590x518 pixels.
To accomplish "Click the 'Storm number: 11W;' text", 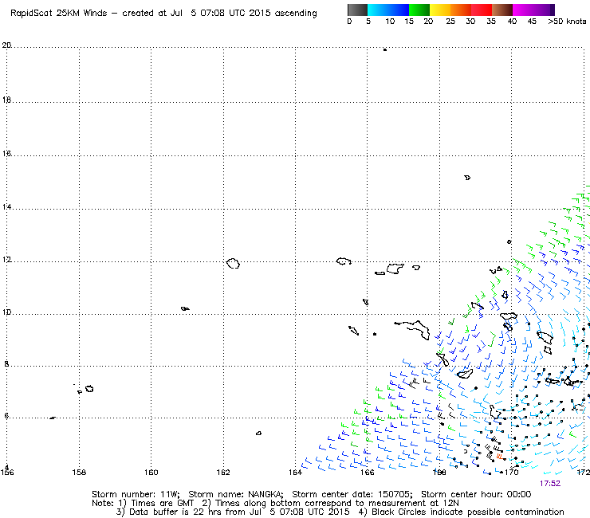I will pyautogui.click(x=136, y=494).
